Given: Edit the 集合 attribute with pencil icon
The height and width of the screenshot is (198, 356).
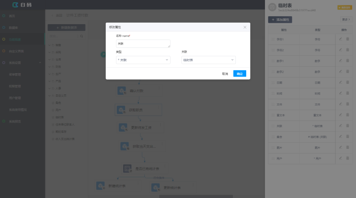Looking at the screenshot, I should click(341, 137).
